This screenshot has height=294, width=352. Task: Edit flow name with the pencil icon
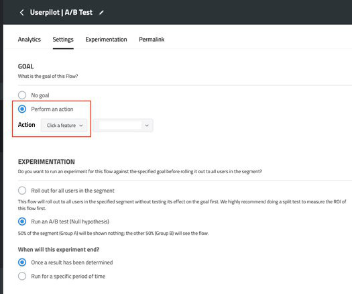pyautogui.click(x=101, y=13)
